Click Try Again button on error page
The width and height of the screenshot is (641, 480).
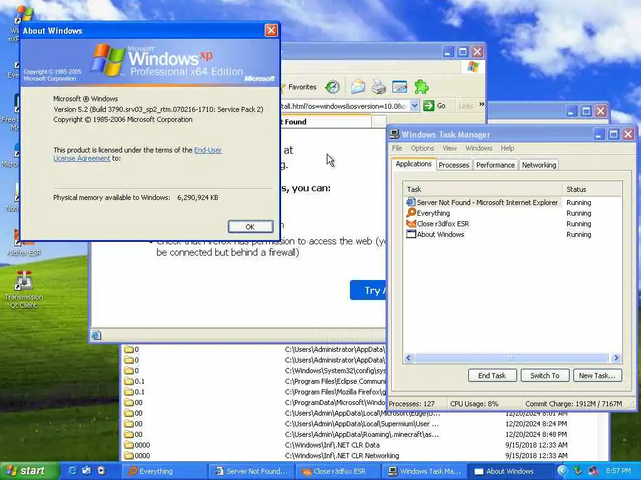click(368, 290)
